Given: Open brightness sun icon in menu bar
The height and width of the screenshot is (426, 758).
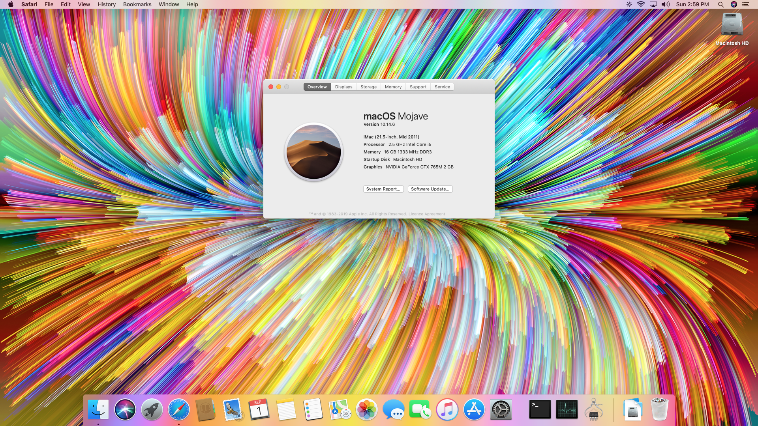Looking at the screenshot, I should (x=629, y=4).
